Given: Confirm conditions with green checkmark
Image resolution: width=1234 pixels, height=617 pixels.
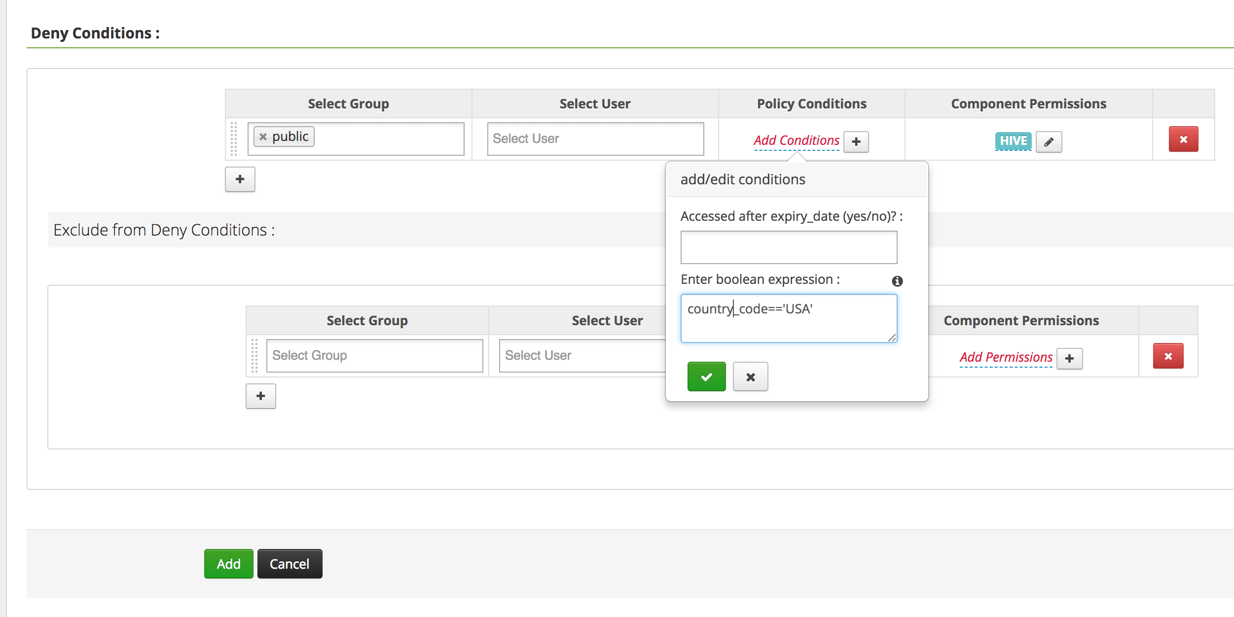Looking at the screenshot, I should (x=706, y=377).
